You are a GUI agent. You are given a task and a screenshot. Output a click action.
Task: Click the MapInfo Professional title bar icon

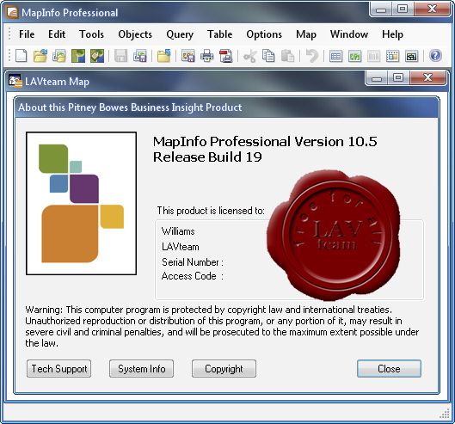point(13,13)
